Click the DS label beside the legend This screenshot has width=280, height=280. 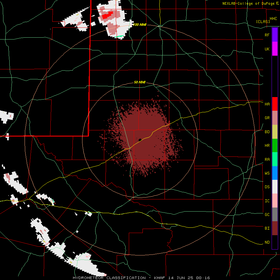click(267, 187)
